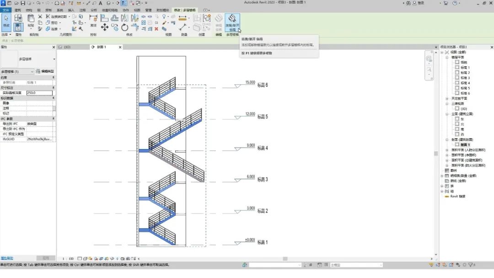
Task: Click the red Delete icon in ribbon
Action: click(x=156, y=29)
